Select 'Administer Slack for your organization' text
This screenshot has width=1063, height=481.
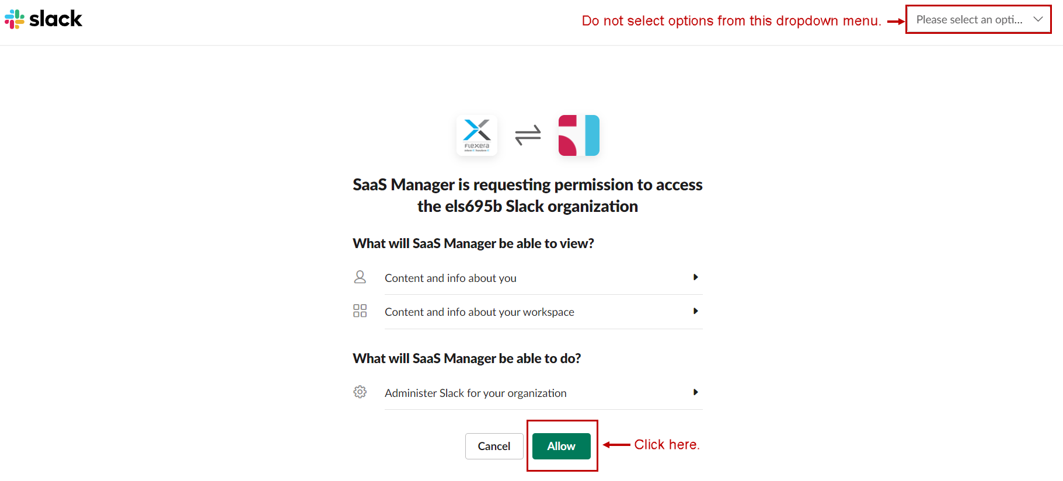(475, 393)
